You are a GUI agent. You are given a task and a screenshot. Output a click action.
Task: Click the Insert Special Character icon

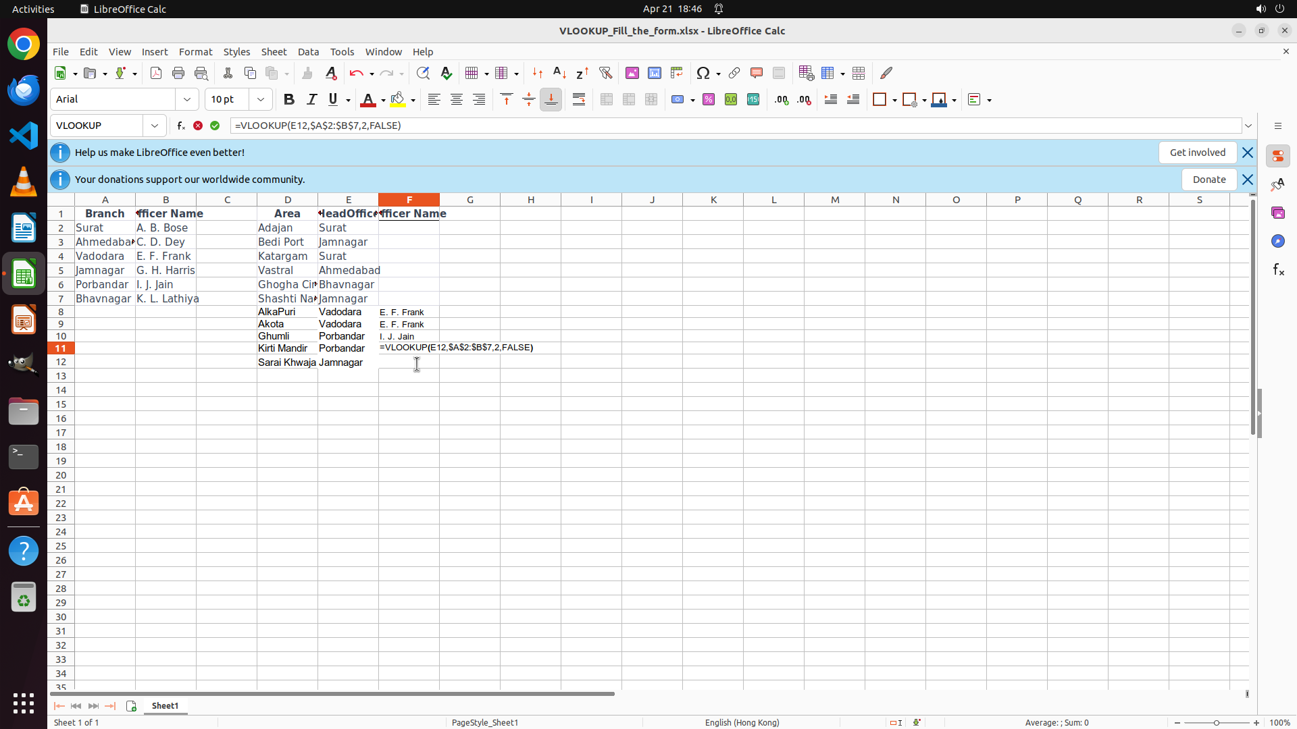703,73
